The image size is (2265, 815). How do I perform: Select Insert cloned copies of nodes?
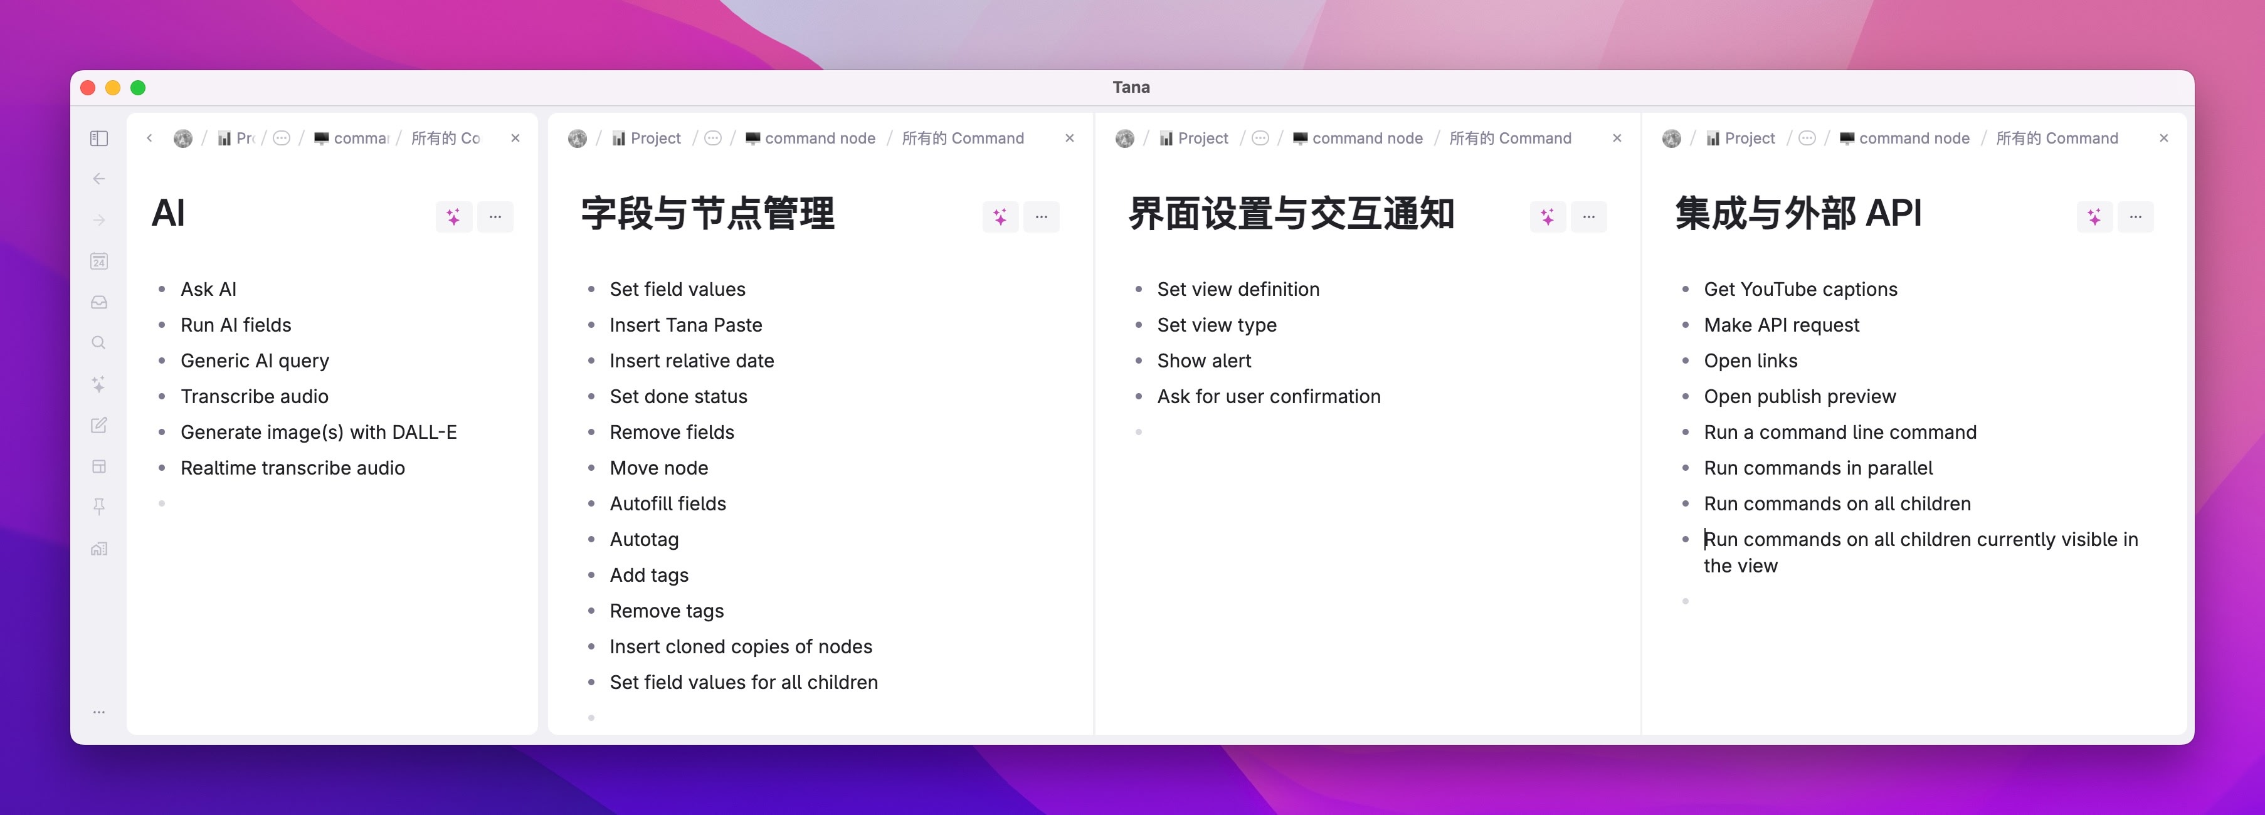coord(741,647)
